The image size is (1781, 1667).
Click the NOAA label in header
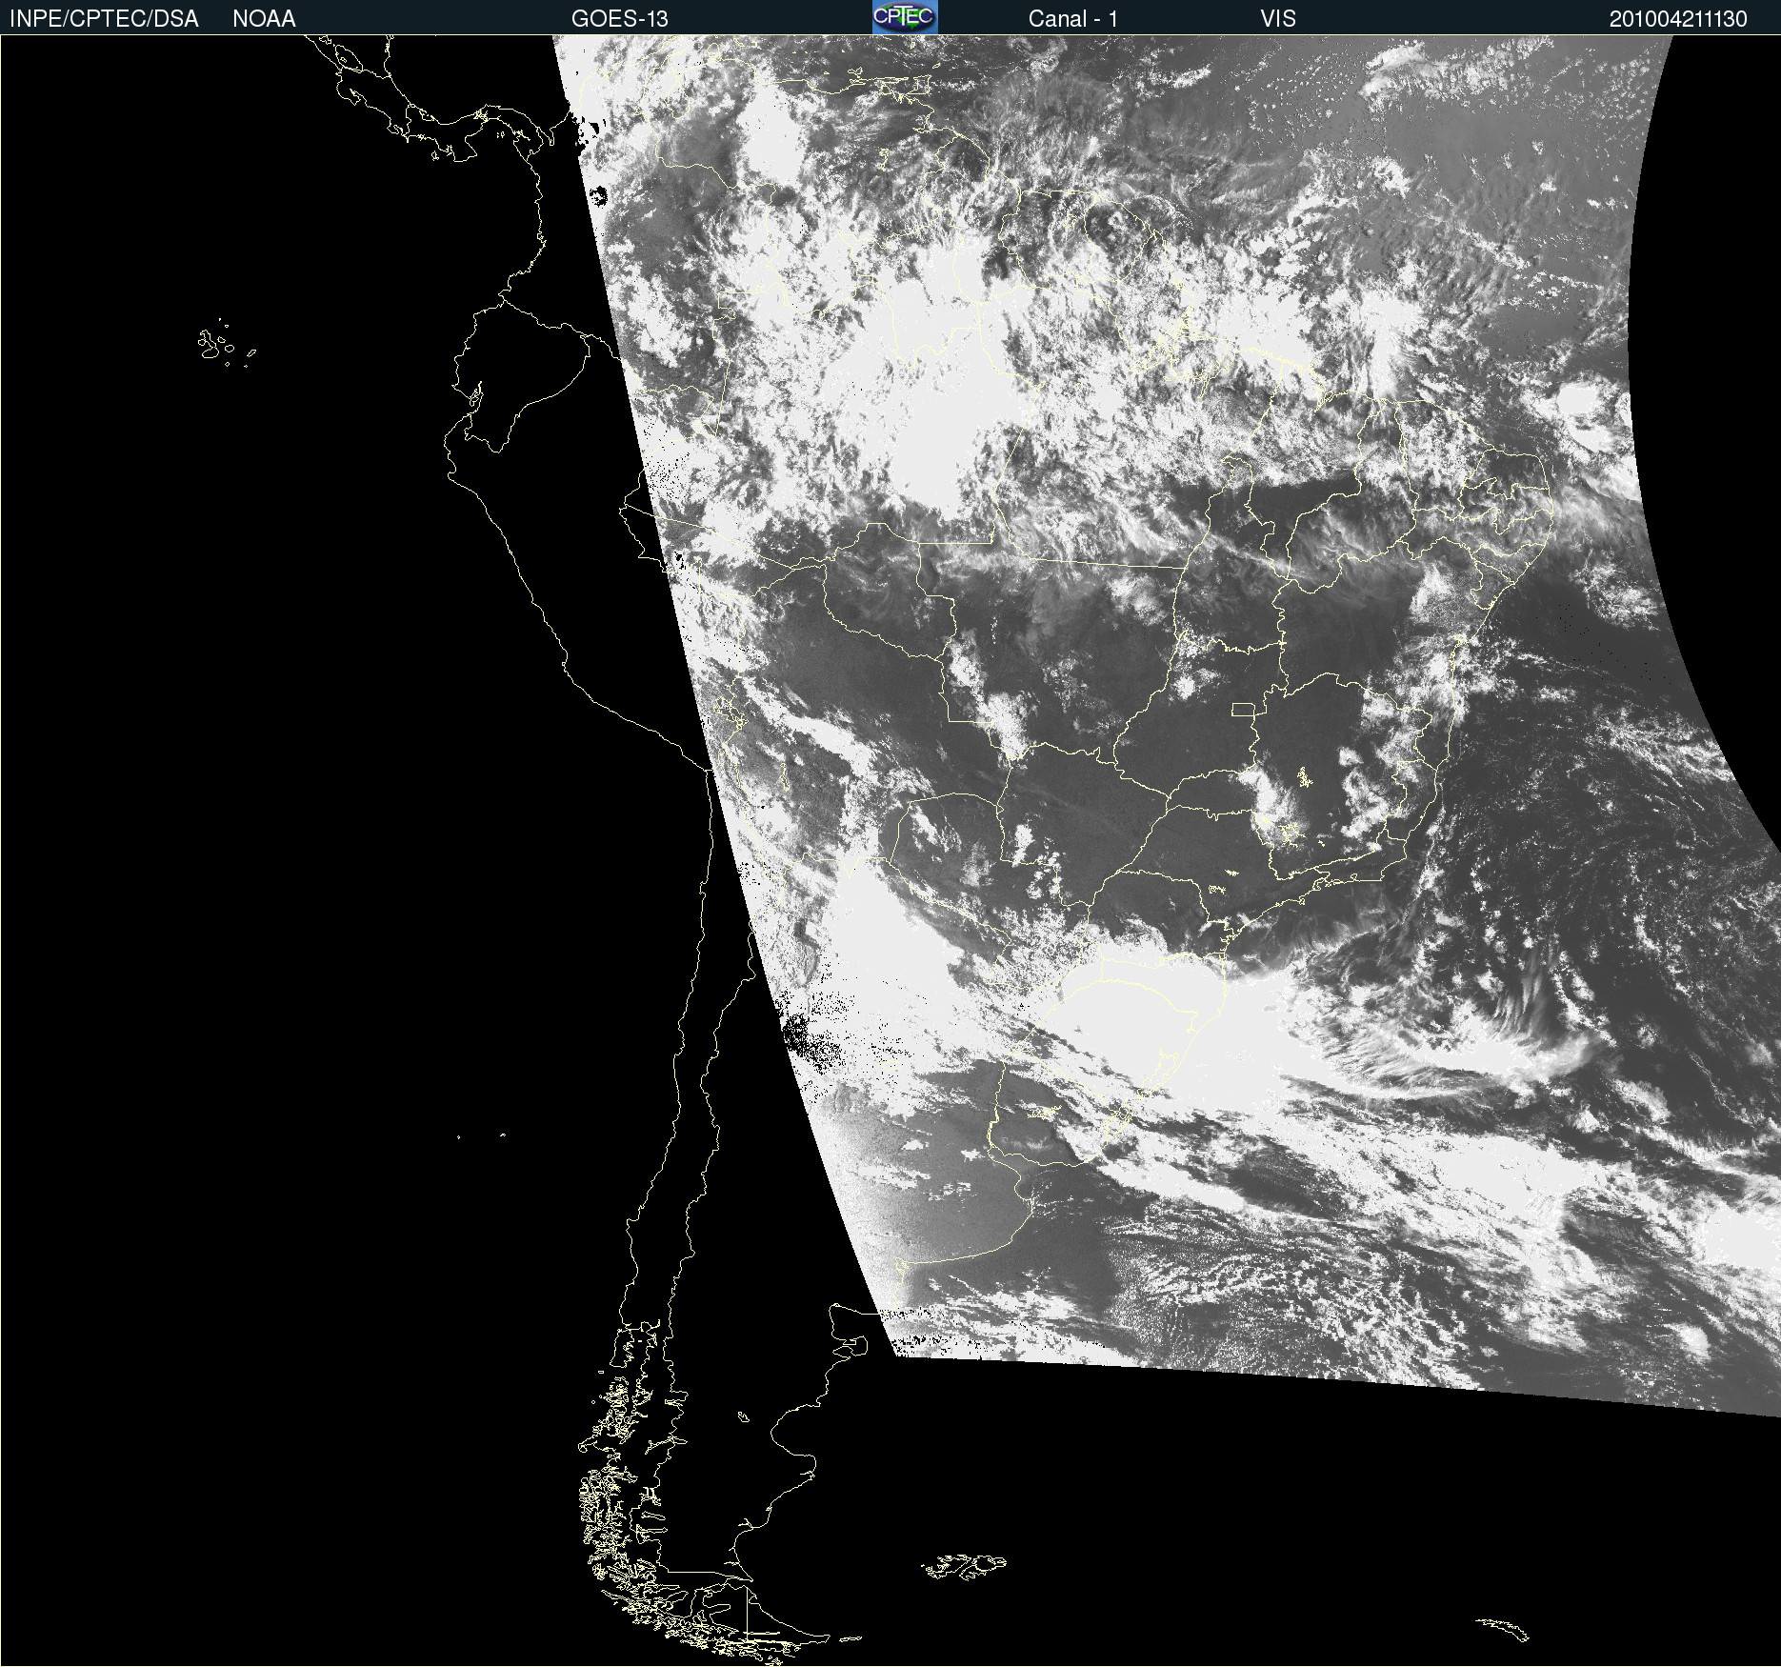point(264,19)
